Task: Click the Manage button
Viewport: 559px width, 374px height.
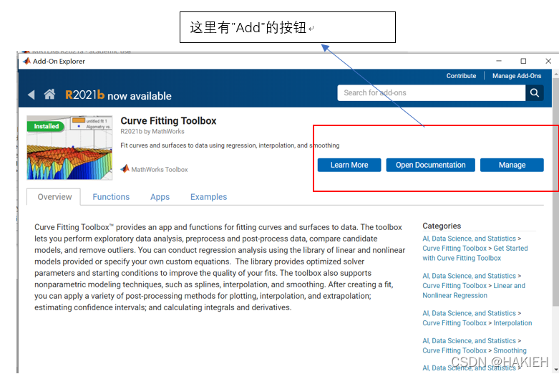Action: coord(512,165)
